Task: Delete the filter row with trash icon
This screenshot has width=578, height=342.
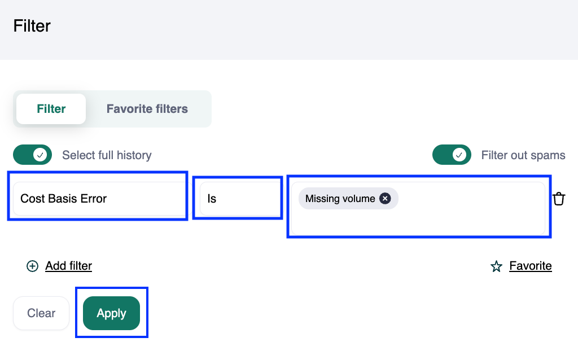Action: [x=559, y=199]
